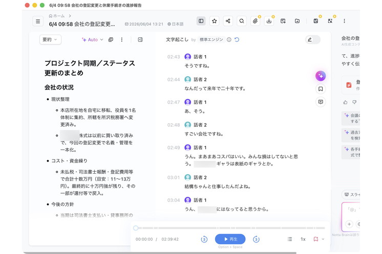Open the top toolbar more-options menu
This screenshot has width=382, height=254.
tap(344, 21)
